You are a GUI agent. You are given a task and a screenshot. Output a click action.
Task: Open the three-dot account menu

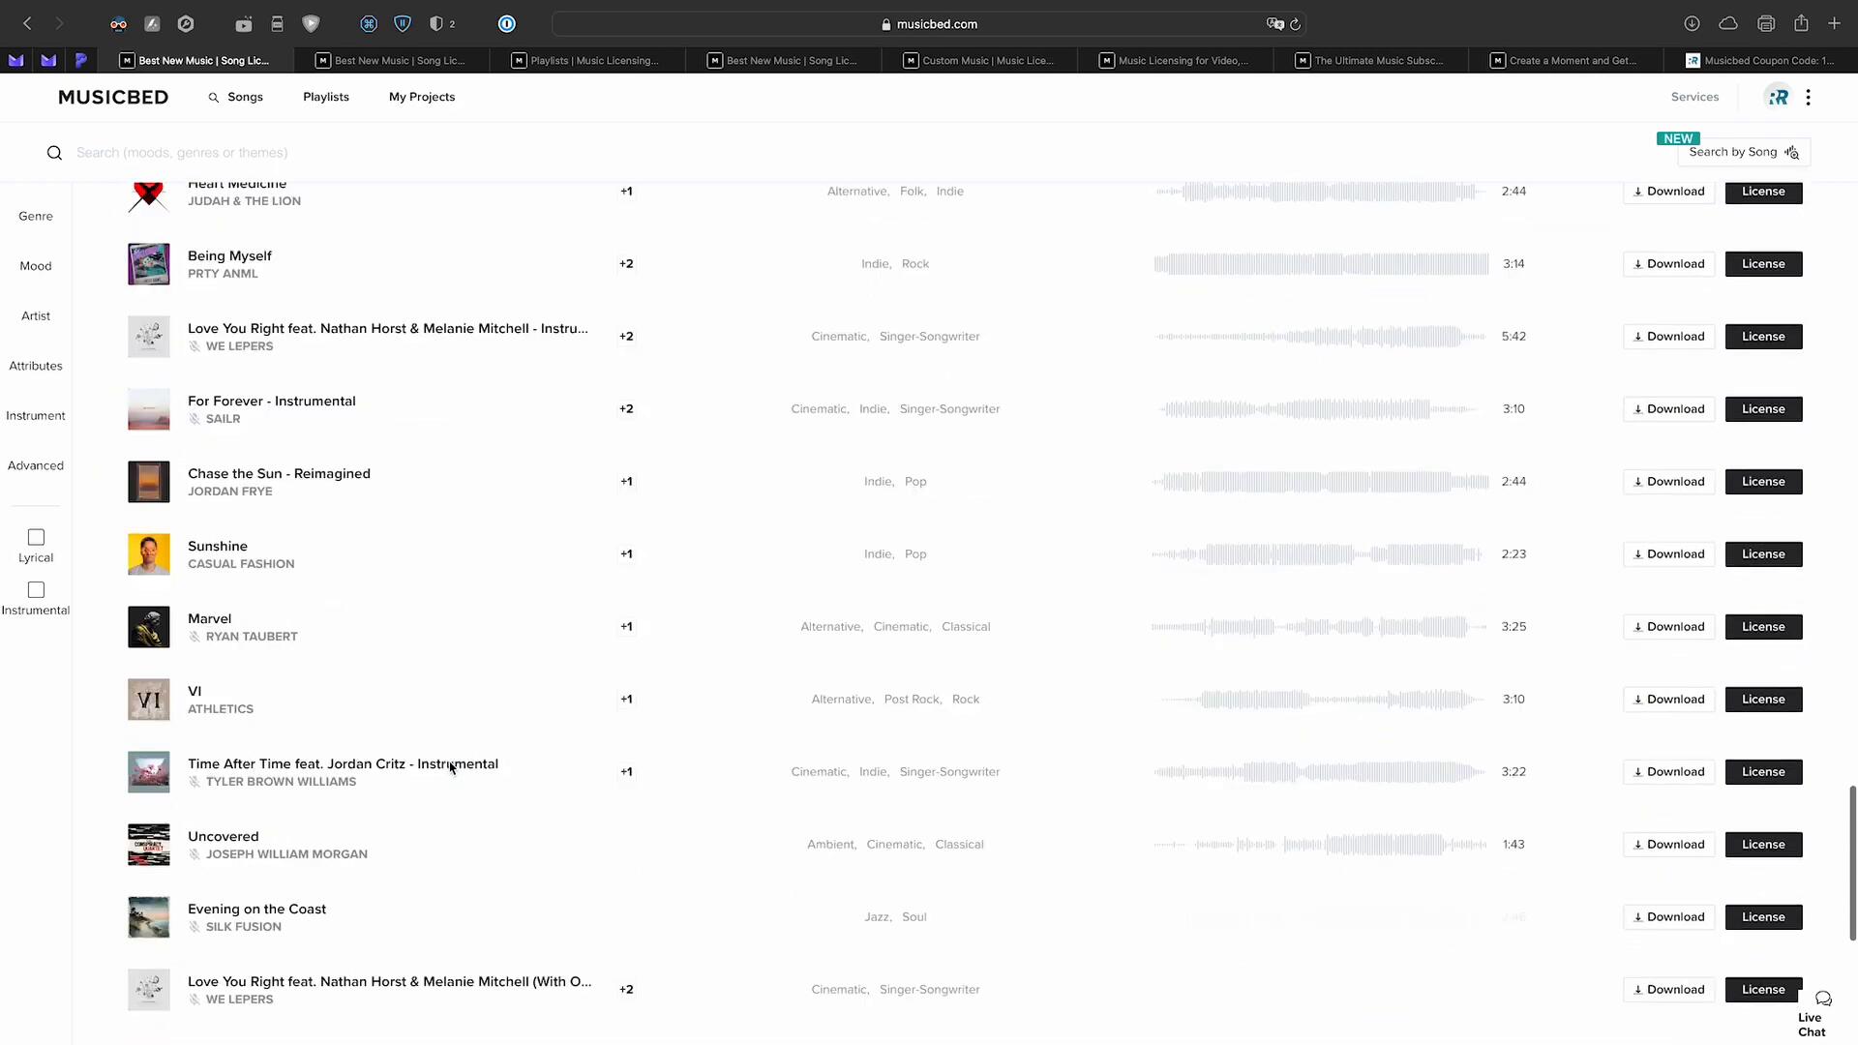[x=1808, y=97]
